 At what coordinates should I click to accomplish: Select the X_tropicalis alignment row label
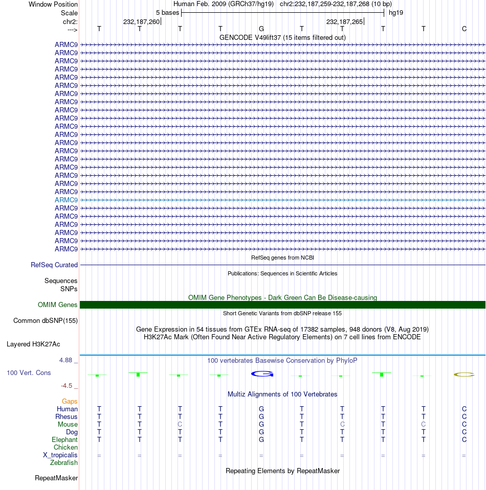[x=60, y=455]
